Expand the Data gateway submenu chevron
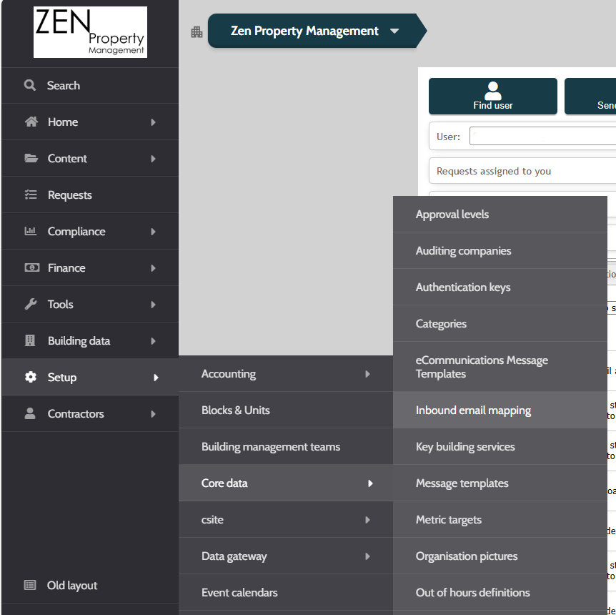Image resolution: width=616 pixels, height=615 pixels. [x=368, y=556]
